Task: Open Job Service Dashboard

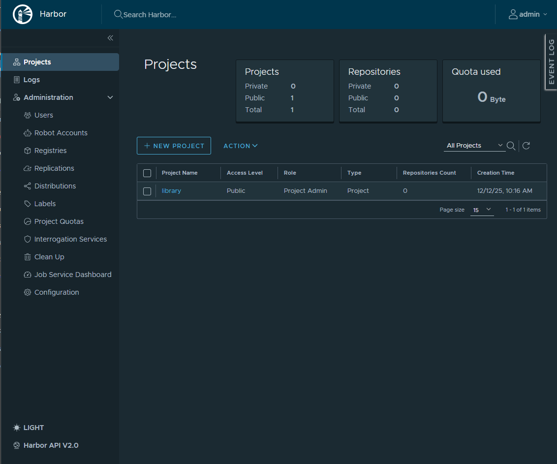Action: click(x=73, y=275)
